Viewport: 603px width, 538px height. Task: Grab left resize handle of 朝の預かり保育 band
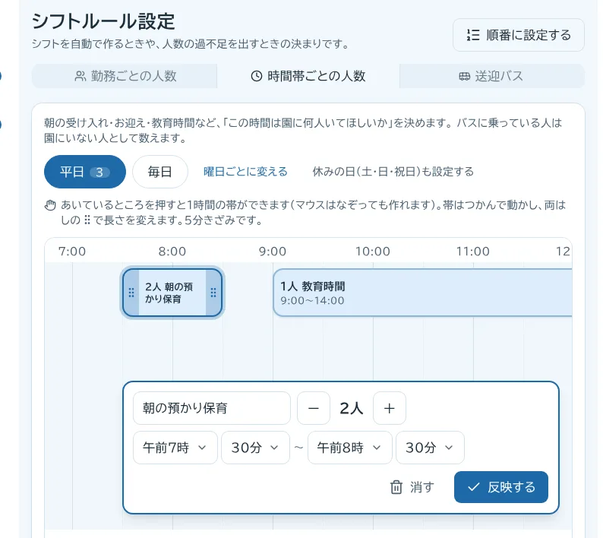coord(131,293)
